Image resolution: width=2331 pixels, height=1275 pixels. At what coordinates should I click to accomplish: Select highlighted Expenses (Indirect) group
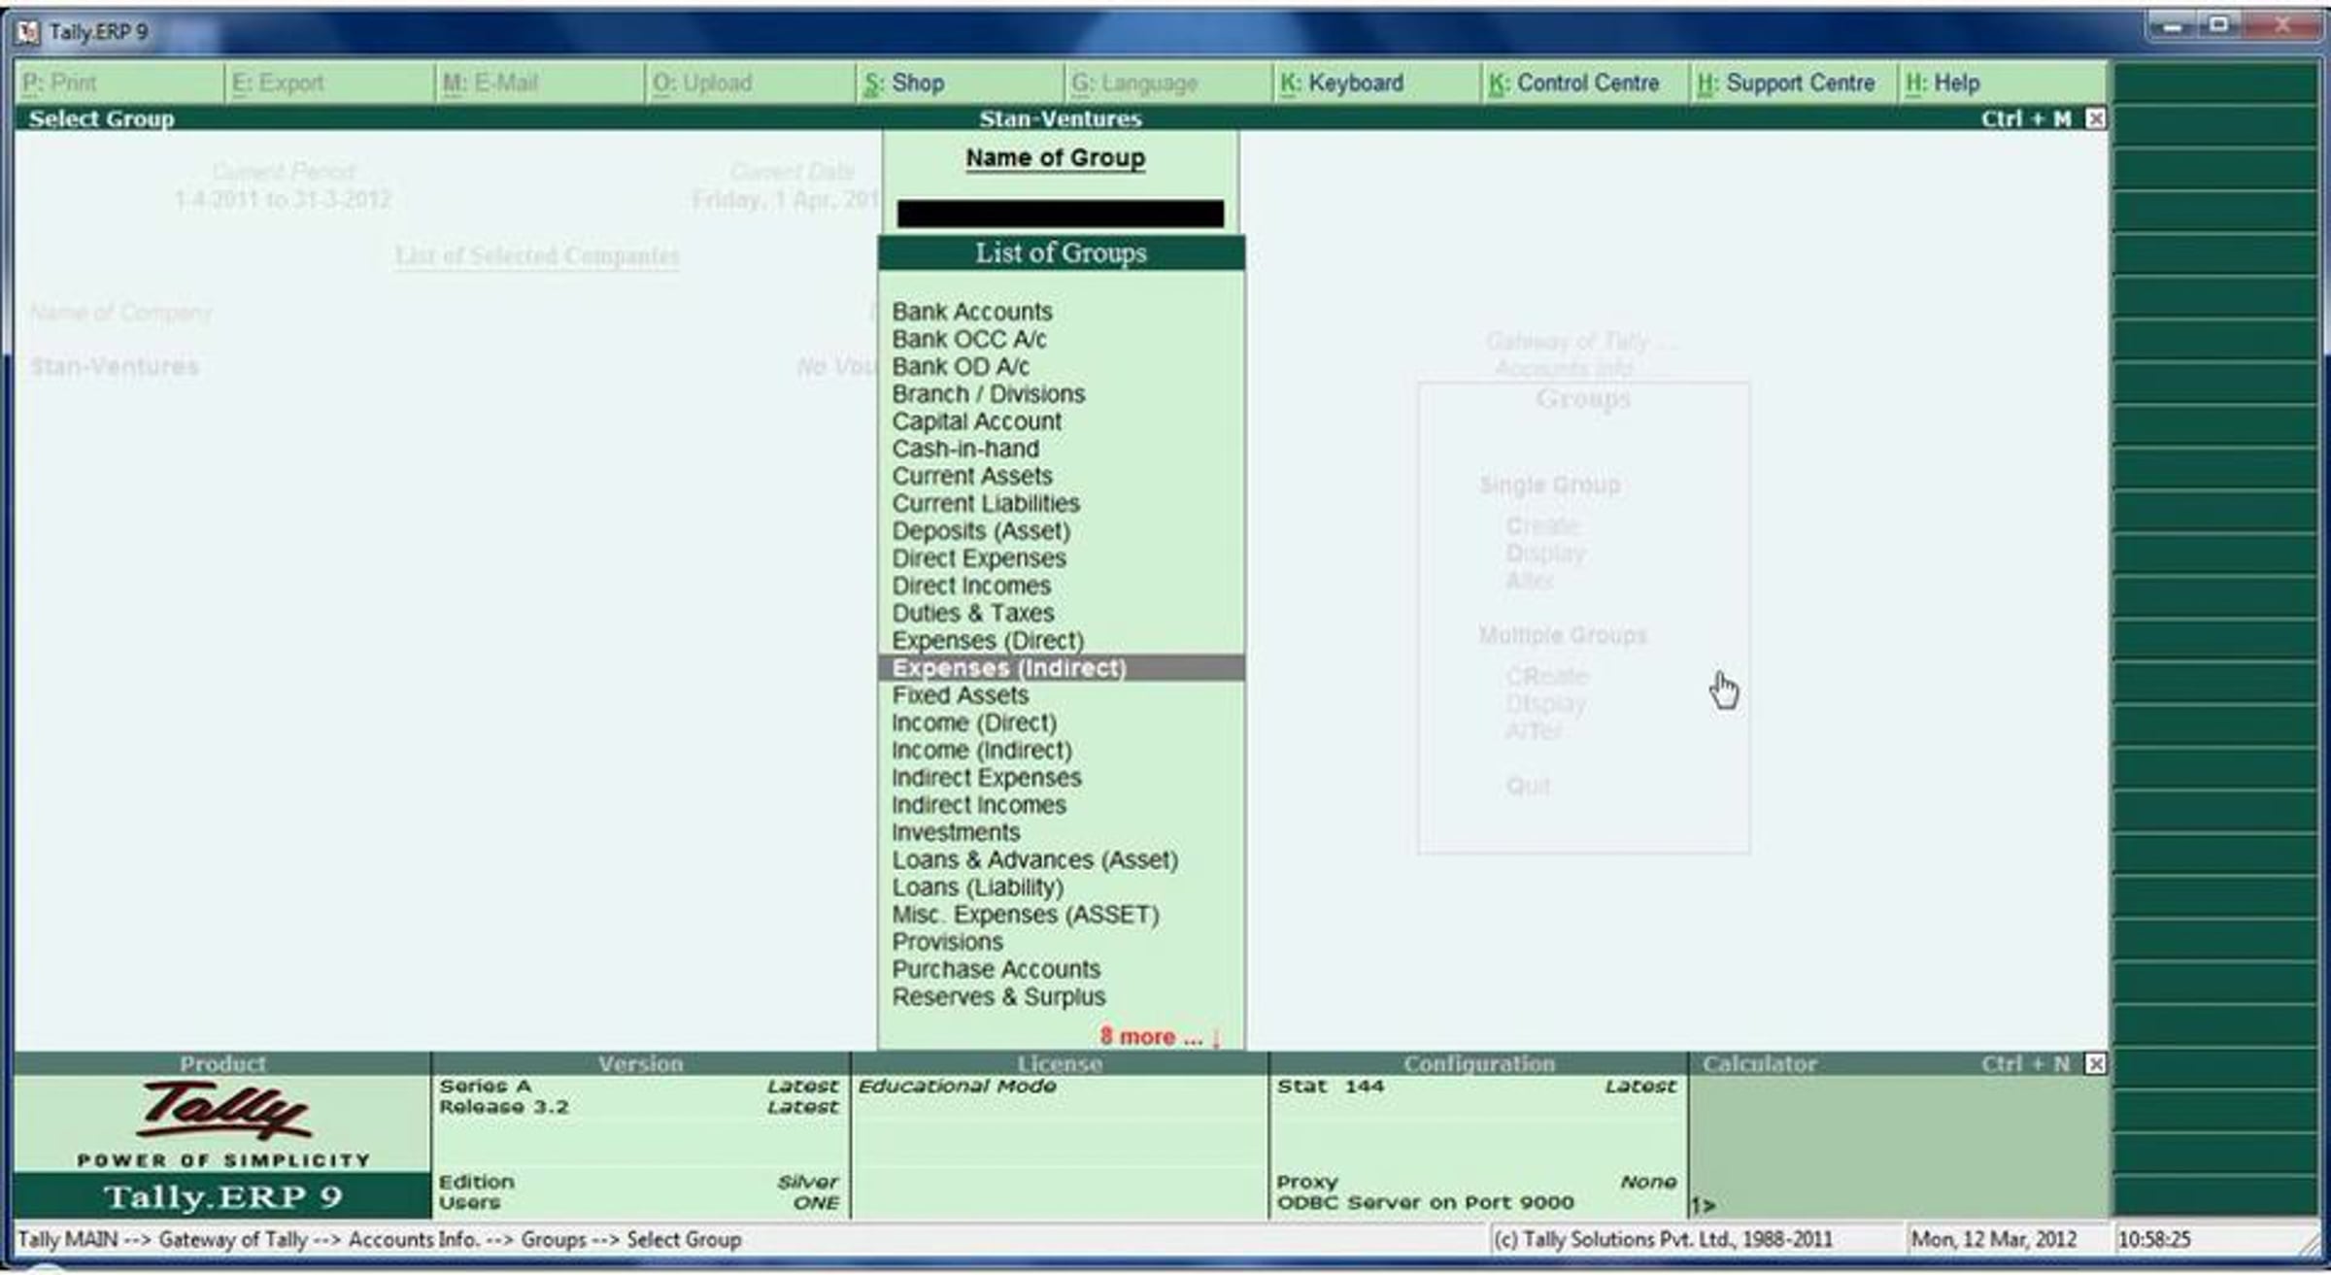tap(1061, 668)
